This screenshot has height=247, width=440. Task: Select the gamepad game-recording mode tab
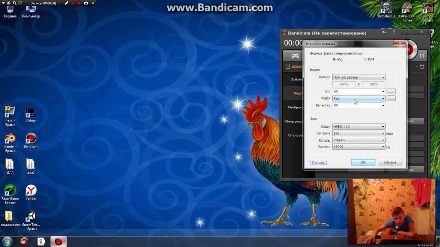pyautogui.click(x=295, y=56)
